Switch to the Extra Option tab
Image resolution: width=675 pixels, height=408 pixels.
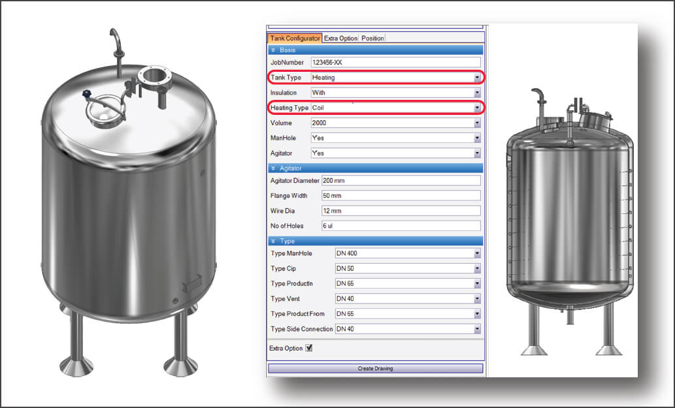[x=340, y=39]
